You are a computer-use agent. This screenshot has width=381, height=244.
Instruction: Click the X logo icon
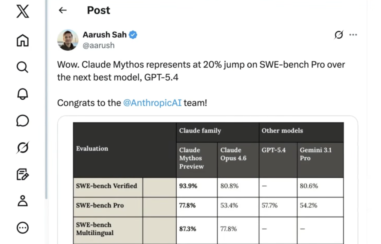23,12
